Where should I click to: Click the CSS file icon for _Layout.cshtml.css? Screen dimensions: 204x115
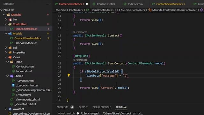tap(13, 85)
